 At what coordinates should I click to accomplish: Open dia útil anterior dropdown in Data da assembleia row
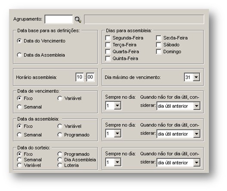pyautogui.click(x=178, y=134)
